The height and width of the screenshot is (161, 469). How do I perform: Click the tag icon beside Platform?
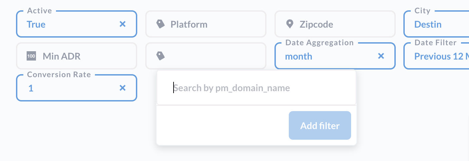coord(161,24)
